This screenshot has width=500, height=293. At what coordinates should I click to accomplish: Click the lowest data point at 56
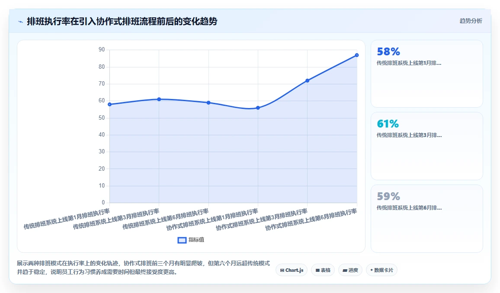[x=258, y=108]
